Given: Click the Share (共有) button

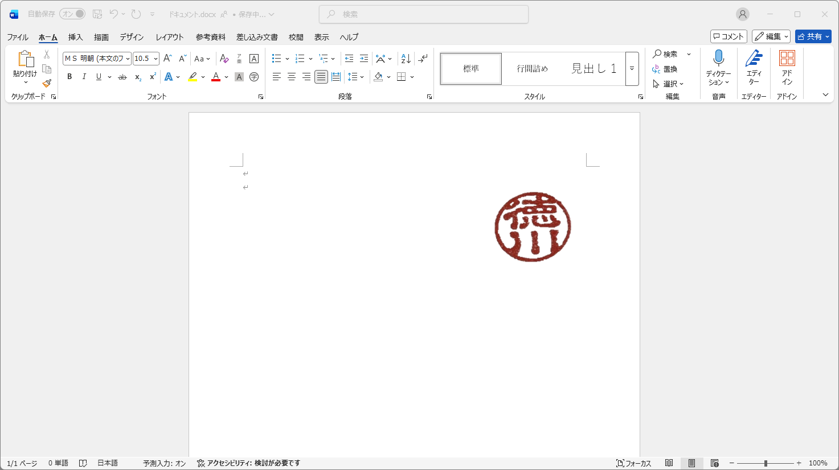Looking at the screenshot, I should (813, 36).
